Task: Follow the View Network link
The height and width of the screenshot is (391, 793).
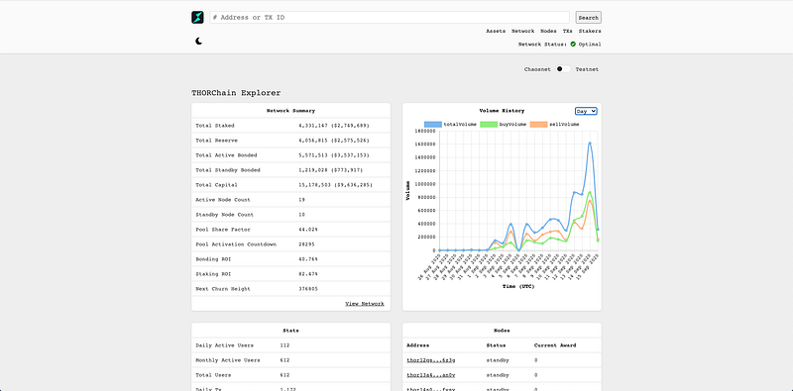Action: 365,304
